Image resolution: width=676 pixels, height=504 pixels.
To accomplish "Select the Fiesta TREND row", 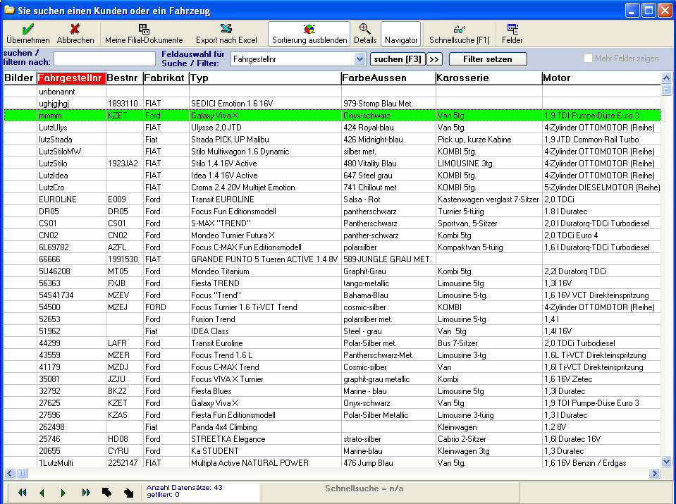I will [332, 283].
